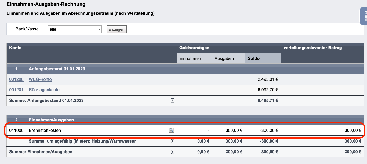Open the Hilfe side tab
367x164 pixels.
[364, 16]
